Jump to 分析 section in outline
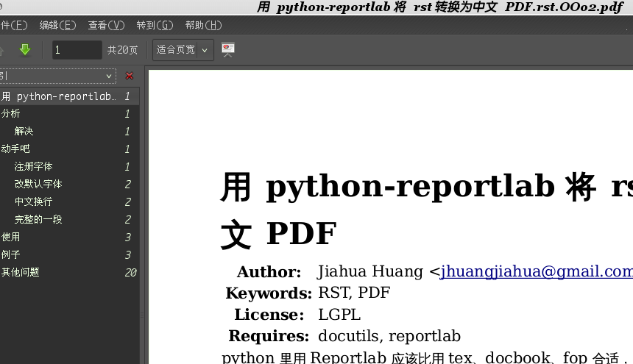 tap(11, 114)
